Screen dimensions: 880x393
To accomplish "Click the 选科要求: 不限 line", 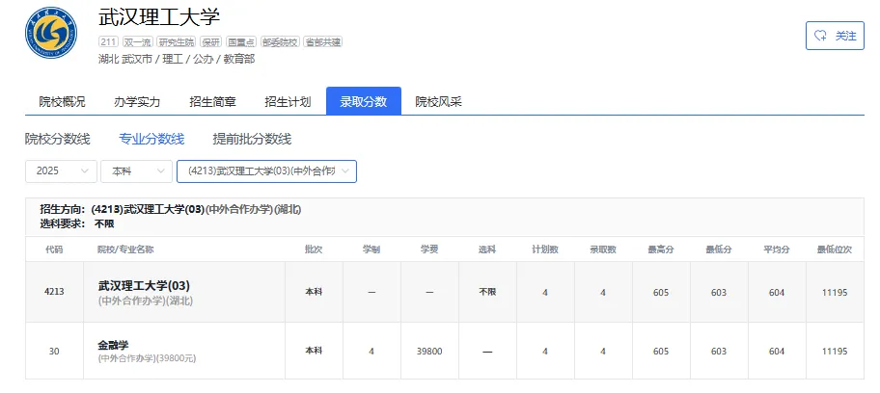I will (77, 223).
